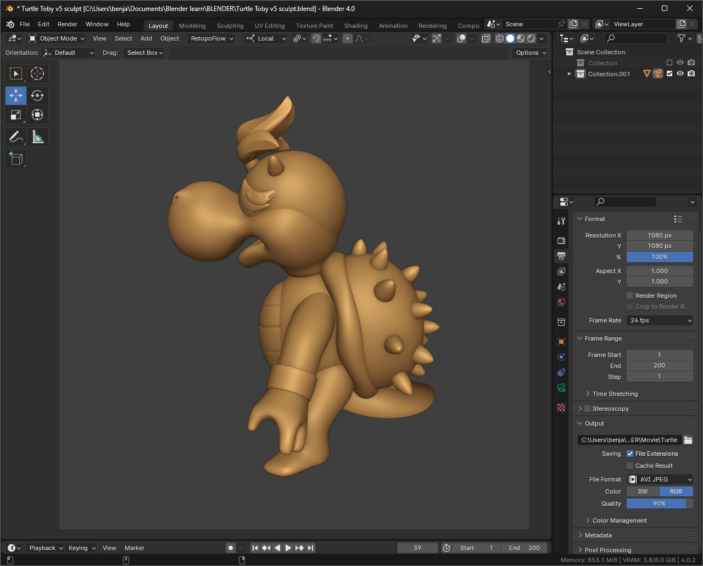Uncheck the File Extensions checkbox
703x566 pixels.
click(630, 454)
